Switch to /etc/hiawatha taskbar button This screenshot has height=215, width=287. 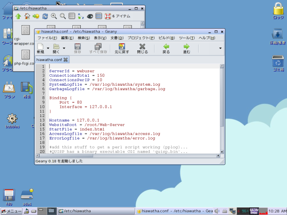(96, 211)
